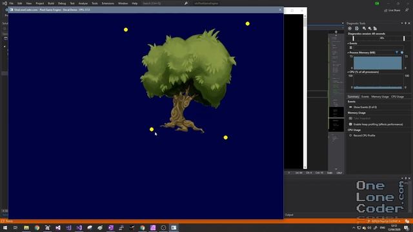
Task: Open the Diagnostic Tools window position dropdown
Action: [x=402, y=23]
